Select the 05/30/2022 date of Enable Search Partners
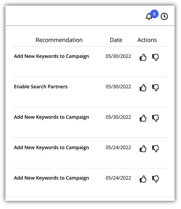Screen dimensions: 181x209 click(119, 87)
